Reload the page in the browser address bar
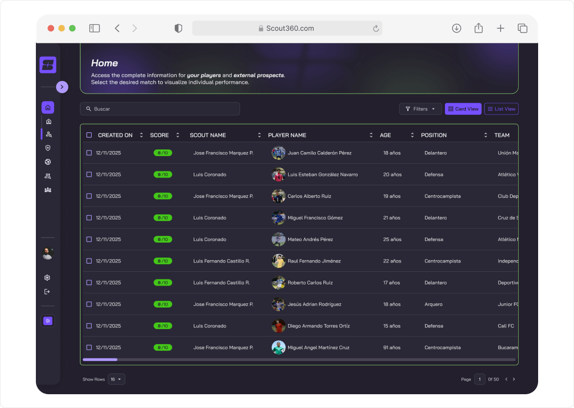This screenshot has width=574, height=408. tap(376, 29)
